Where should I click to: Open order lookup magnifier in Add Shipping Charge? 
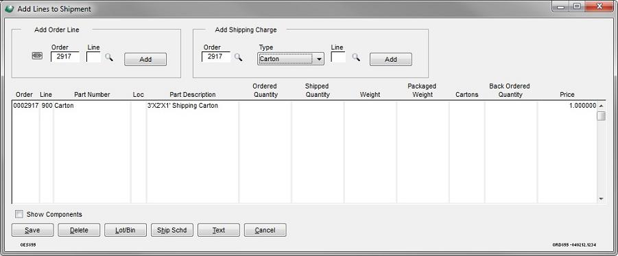238,57
